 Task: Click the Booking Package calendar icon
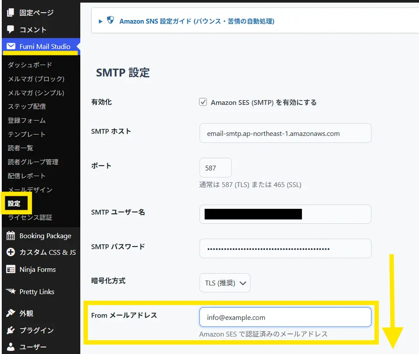click(x=11, y=236)
